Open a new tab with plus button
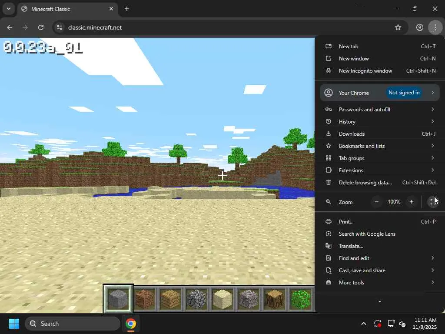 [x=127, y=9]
